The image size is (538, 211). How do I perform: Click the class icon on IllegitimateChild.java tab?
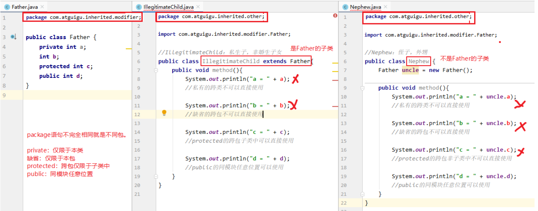(138, 7)
